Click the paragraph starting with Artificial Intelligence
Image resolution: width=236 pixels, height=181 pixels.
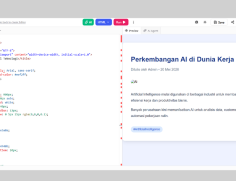tap(183, 97)
